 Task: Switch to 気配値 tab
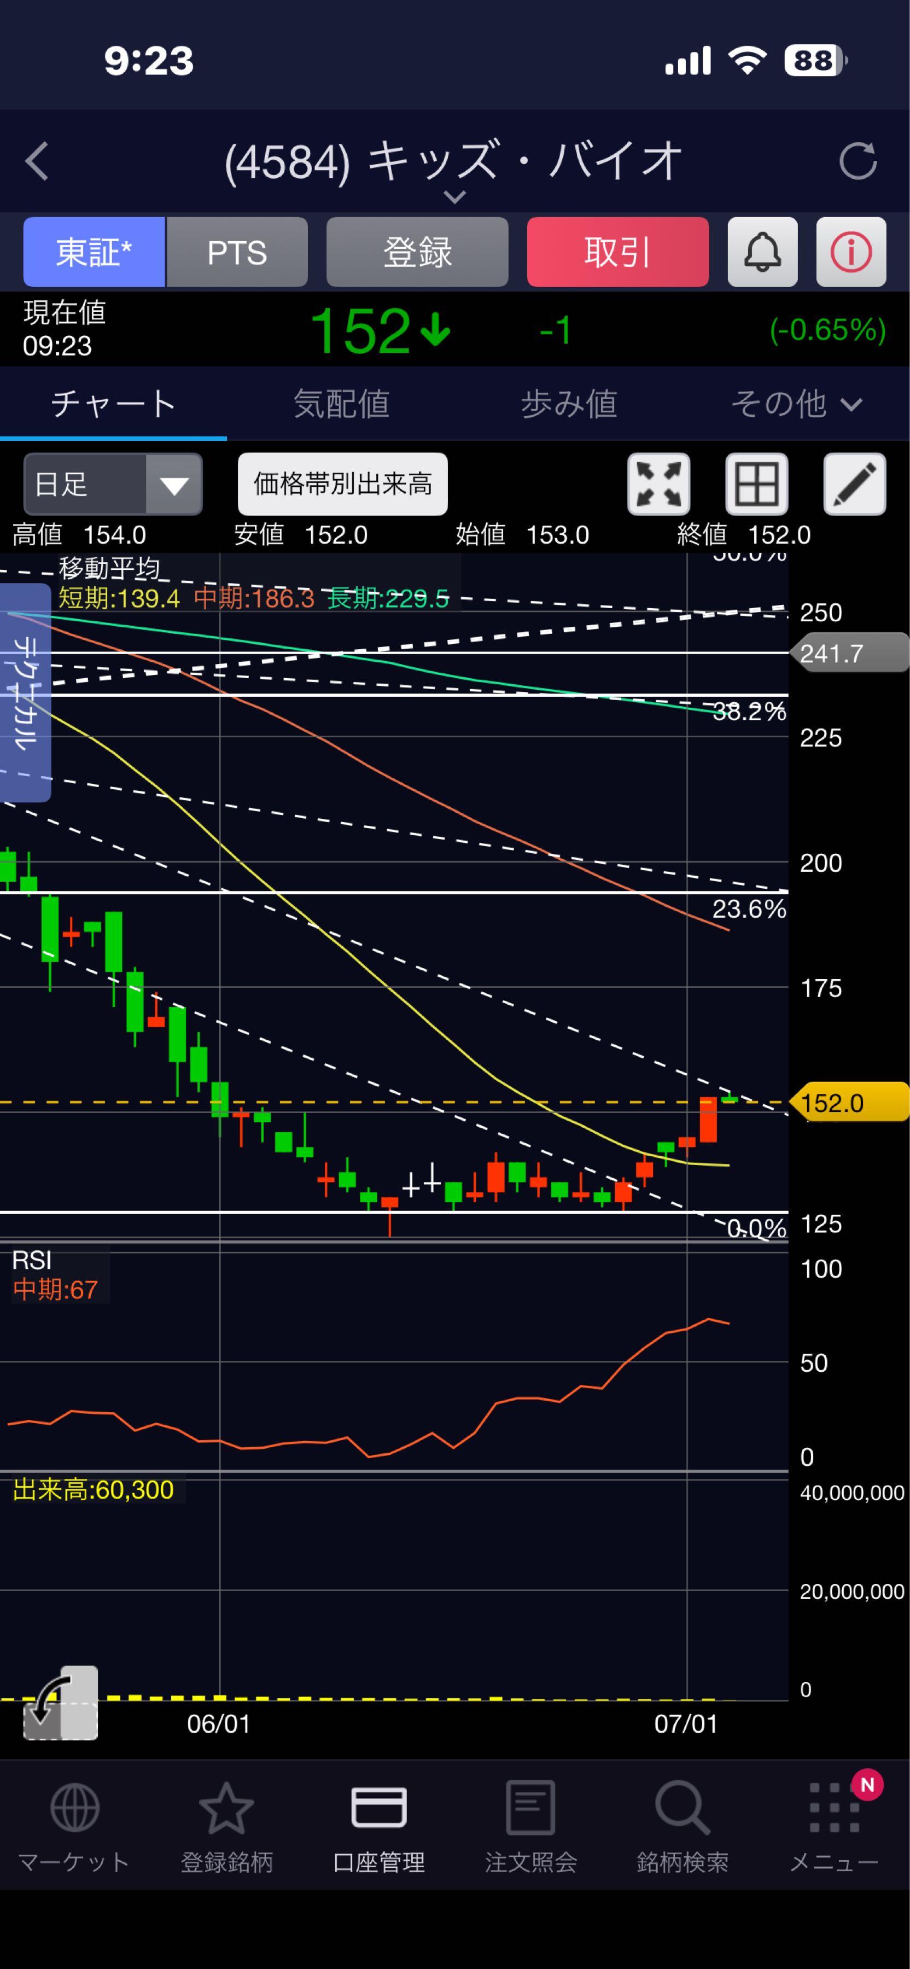(x=342, y=404)
